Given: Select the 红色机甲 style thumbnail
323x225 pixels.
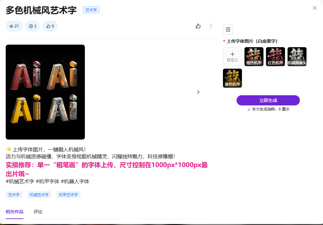Looking at the screenshot, I should tap(275, 57).
